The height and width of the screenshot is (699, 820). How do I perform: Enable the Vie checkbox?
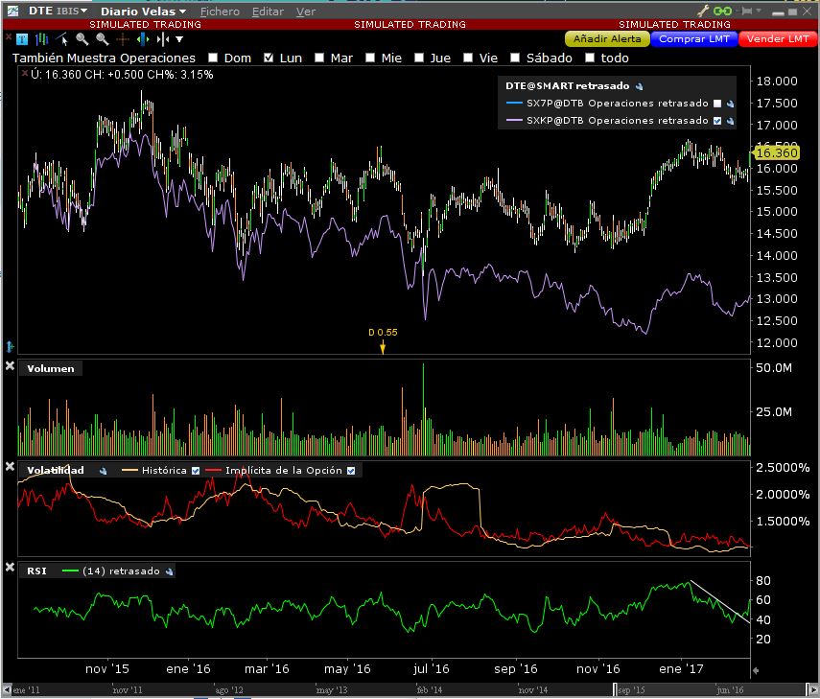pos(468,58)
